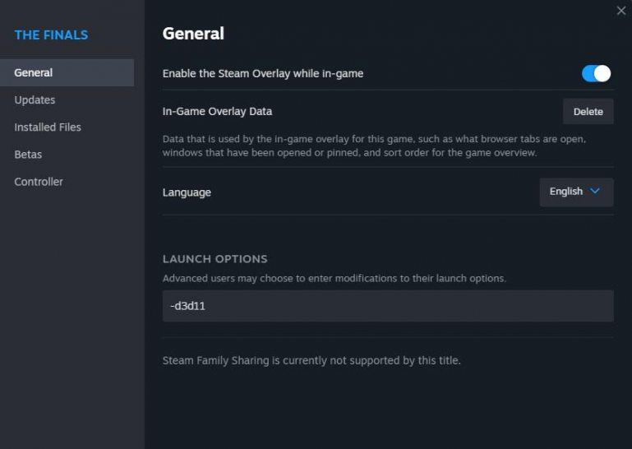Click the Language setting label
The height and width of the screenshot is (449, 632).
coord(187,192)
